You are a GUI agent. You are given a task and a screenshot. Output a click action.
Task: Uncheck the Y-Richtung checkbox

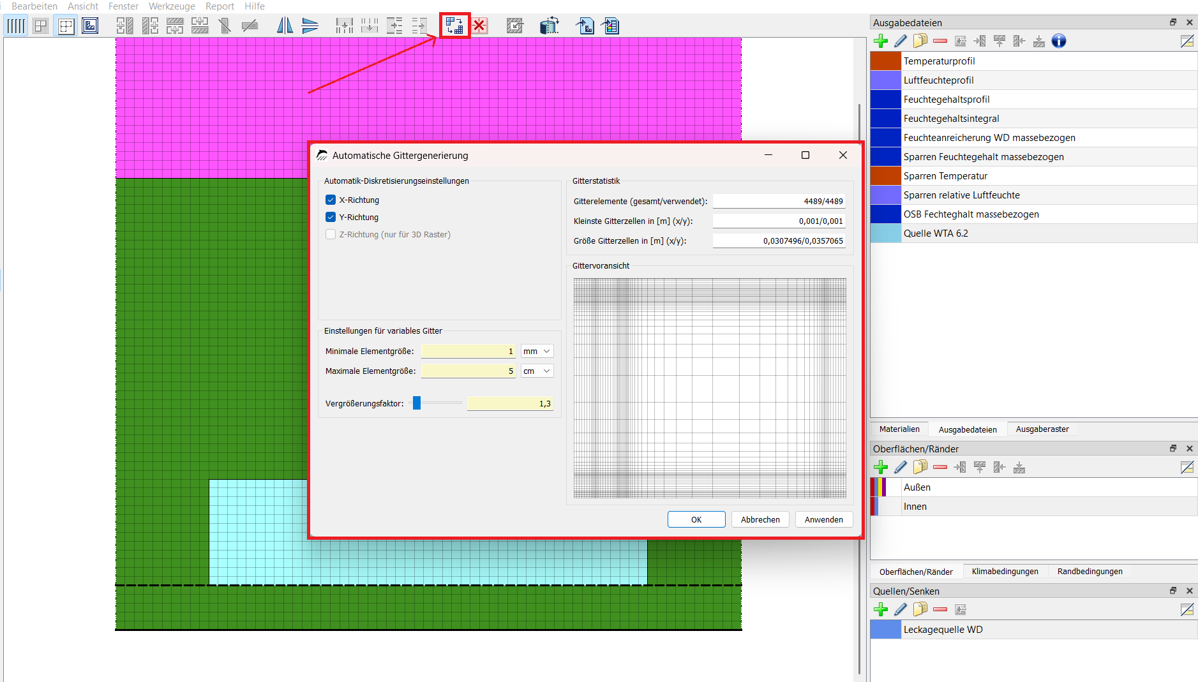tap(331, 217)
